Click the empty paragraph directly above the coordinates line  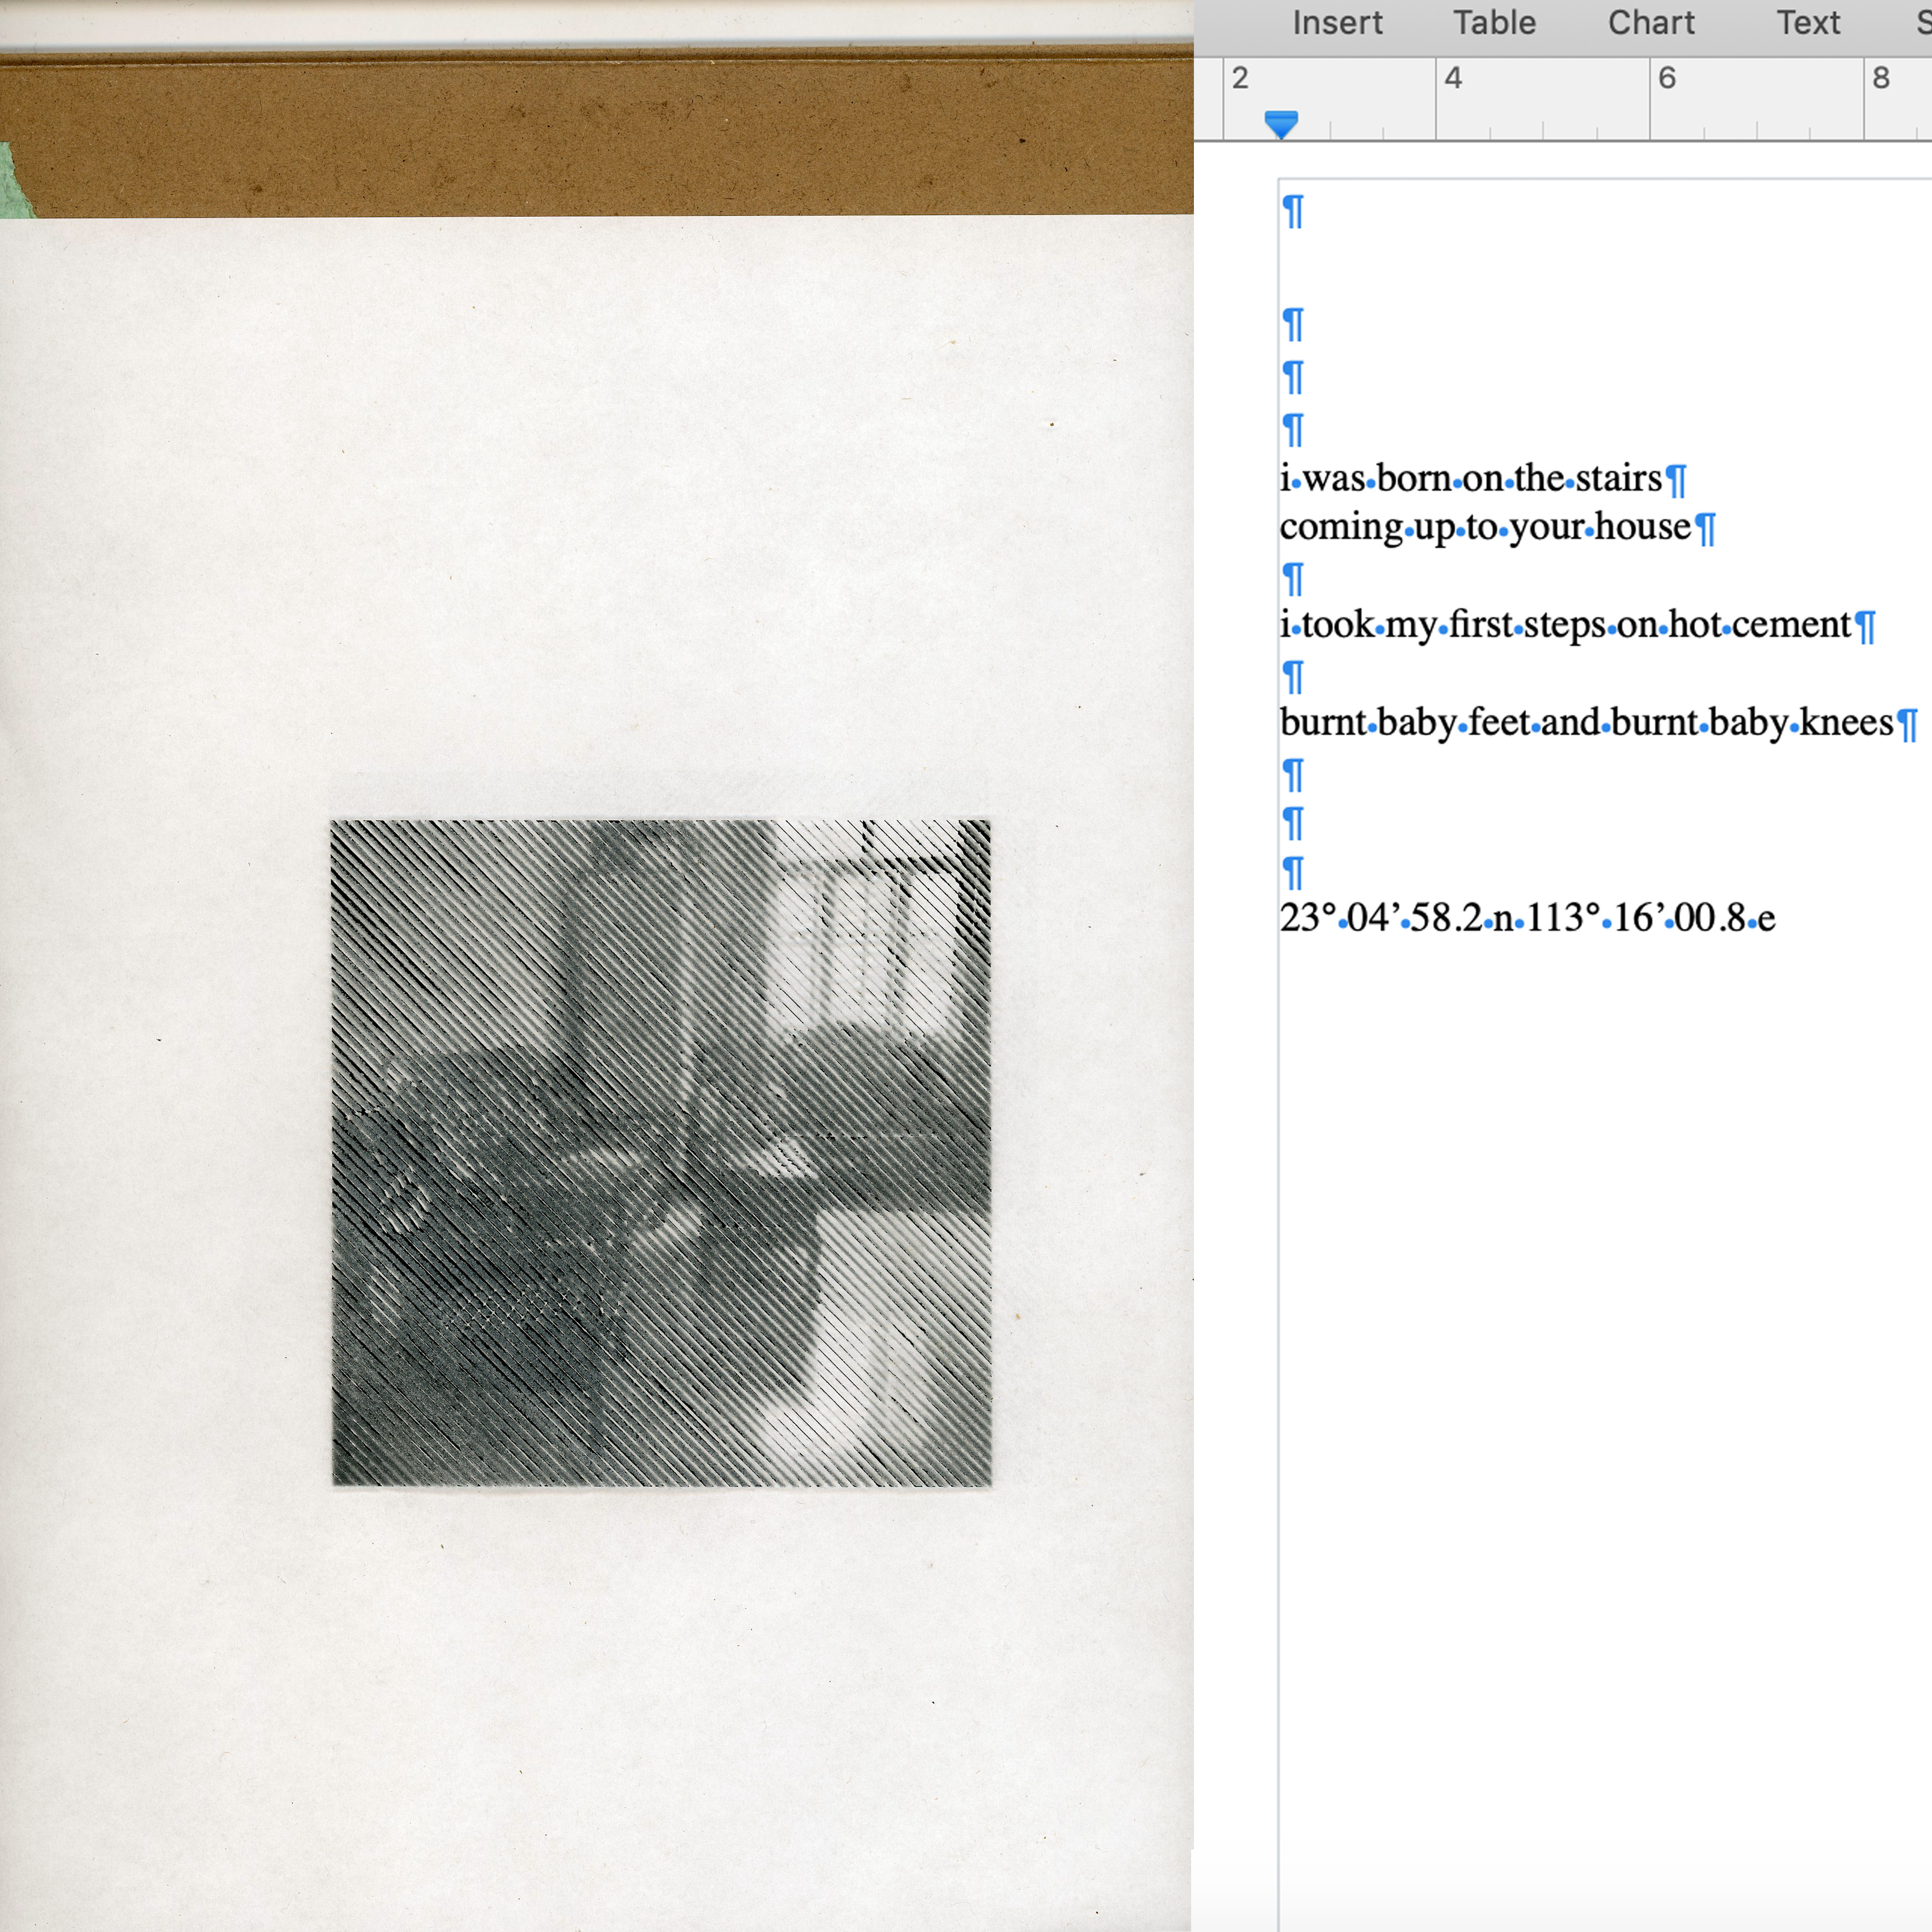click(x=1293, y=873)
